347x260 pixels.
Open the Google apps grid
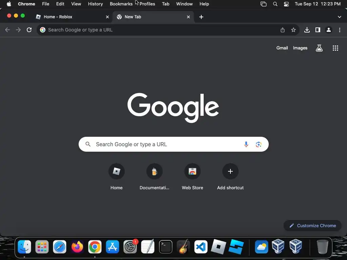[x=335, y=48]
